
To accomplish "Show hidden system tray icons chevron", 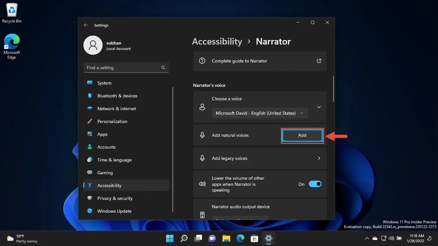I will (367, 238).
